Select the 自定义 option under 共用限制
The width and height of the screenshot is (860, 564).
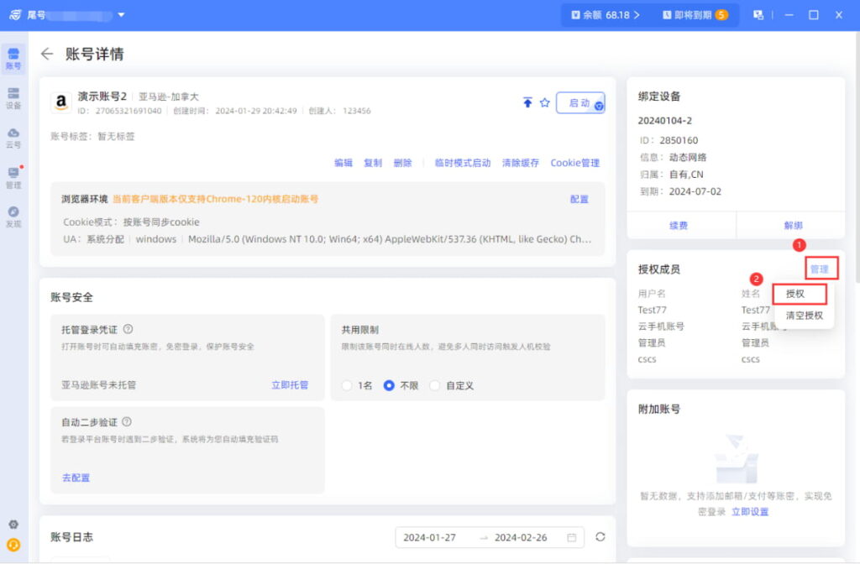click(435, 386)
